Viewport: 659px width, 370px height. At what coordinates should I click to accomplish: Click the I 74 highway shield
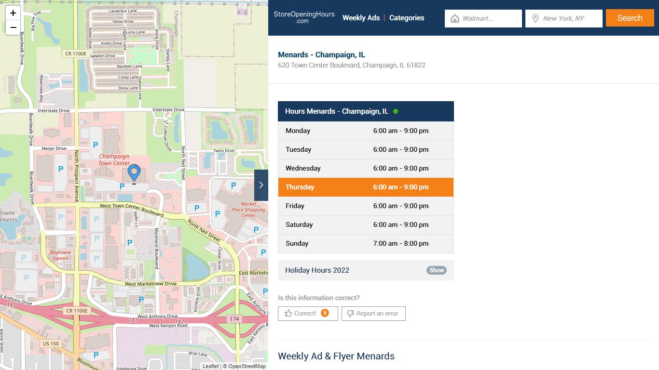[234, 319]
